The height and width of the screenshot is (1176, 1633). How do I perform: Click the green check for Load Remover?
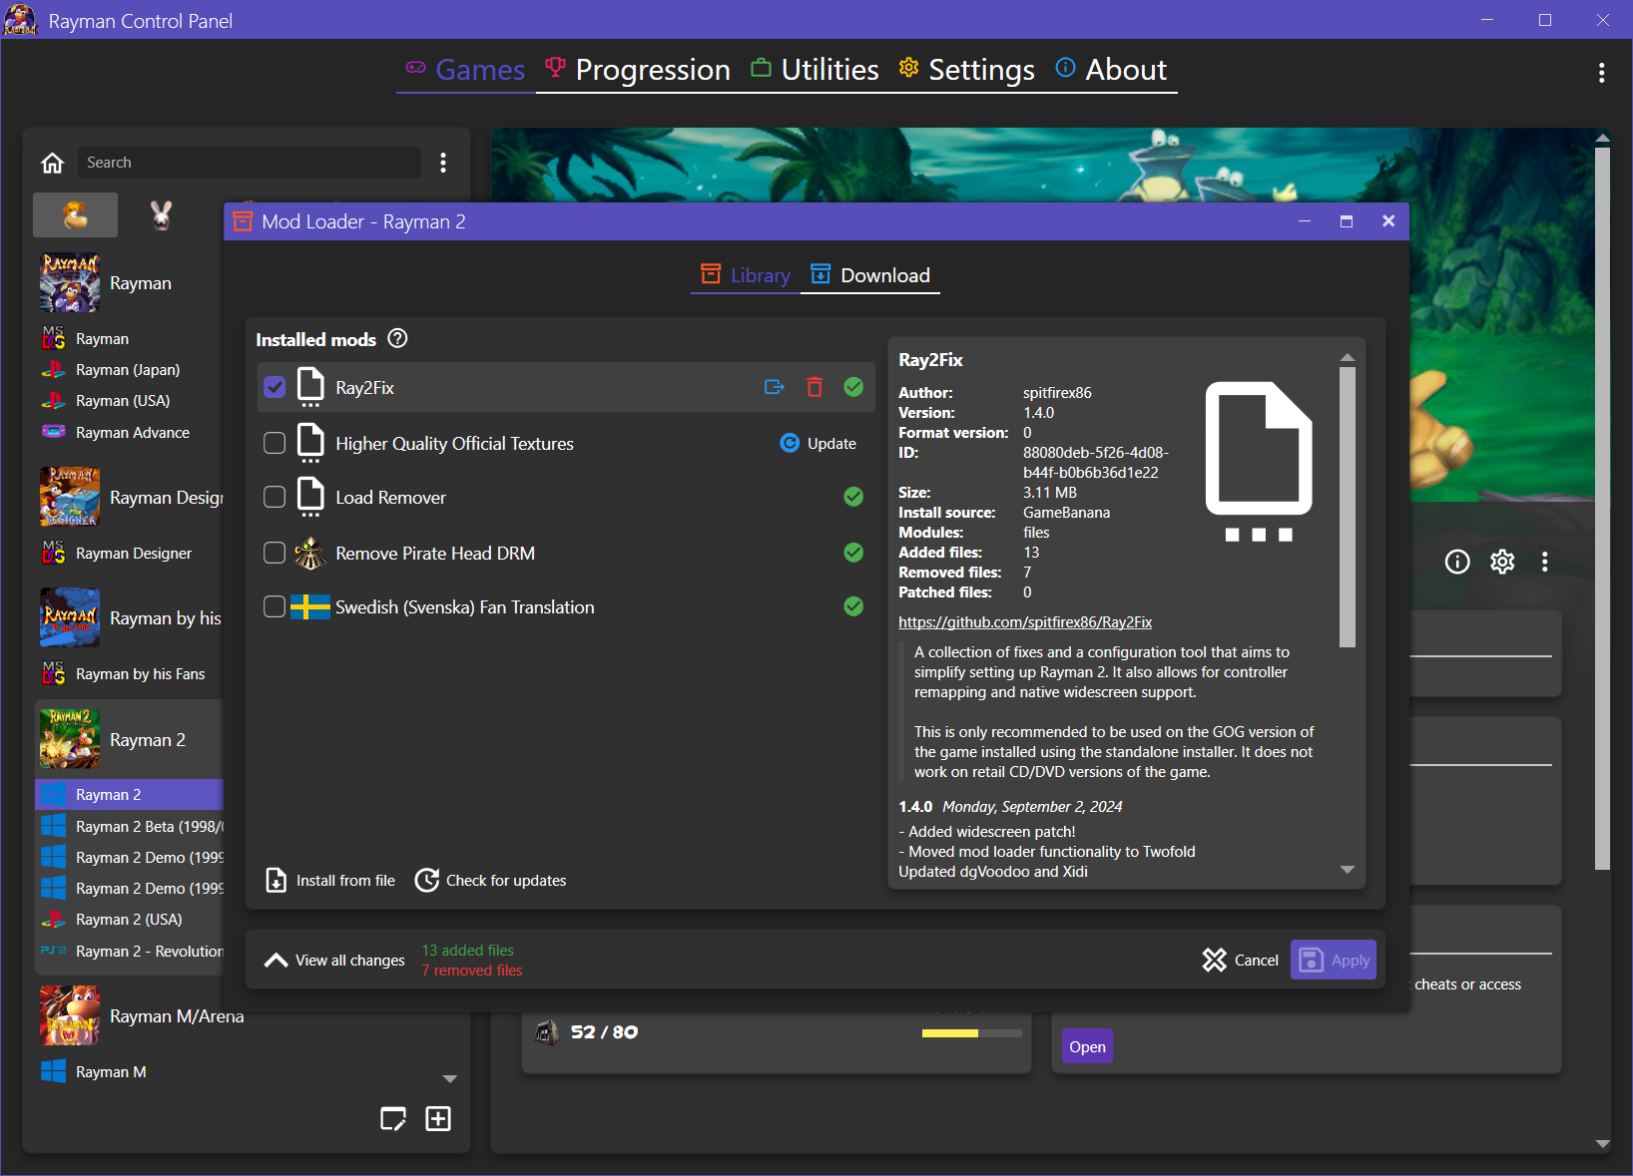click(x=853, y=497)
